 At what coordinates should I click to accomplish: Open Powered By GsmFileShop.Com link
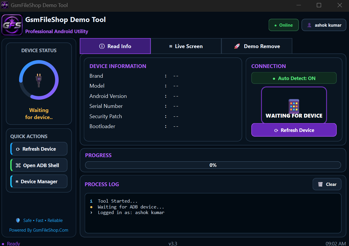click(x=39, y=230)
